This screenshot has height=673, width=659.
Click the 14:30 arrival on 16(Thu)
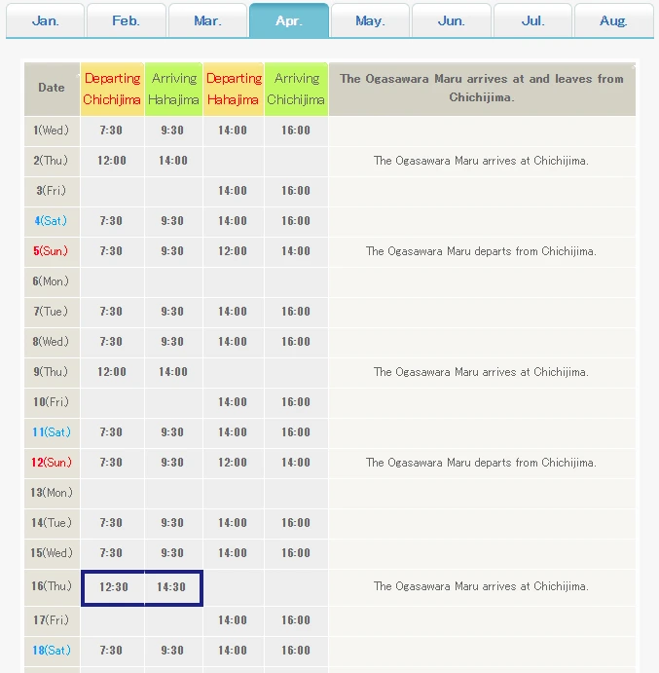pos(171,587)
